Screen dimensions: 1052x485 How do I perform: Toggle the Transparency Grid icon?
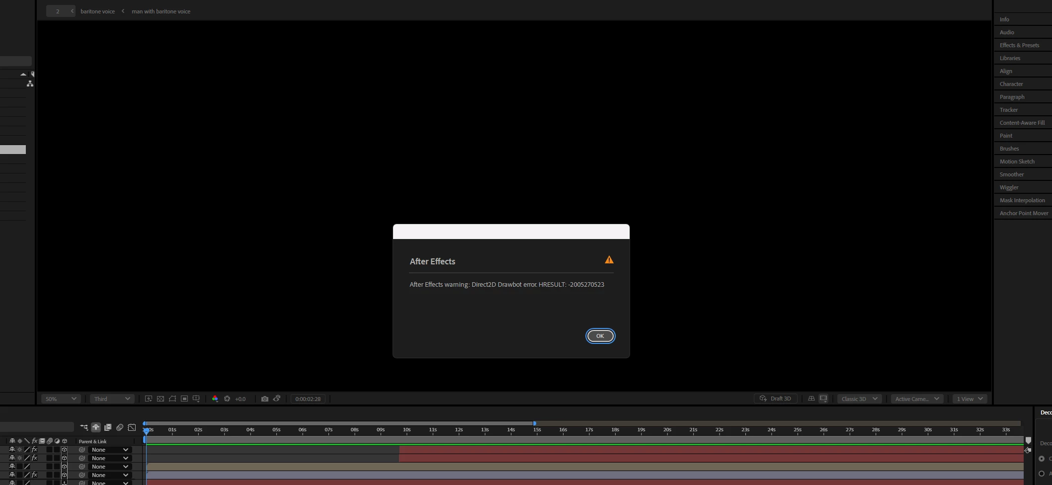pos(161,399)
